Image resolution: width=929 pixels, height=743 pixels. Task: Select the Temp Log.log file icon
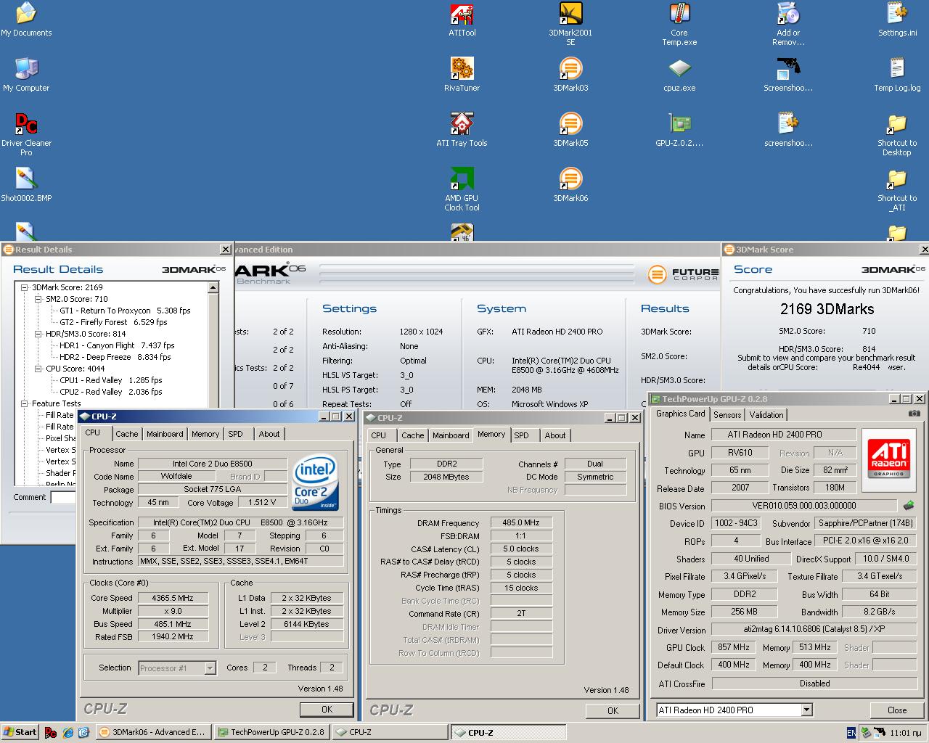[x=897, y=75]
